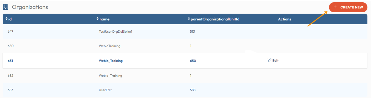Image resolution: width=376 pixels, height=101 pixels.
Task: Sort by parentOrganizationalUnitId arrow icon
Action: point(189,19)
